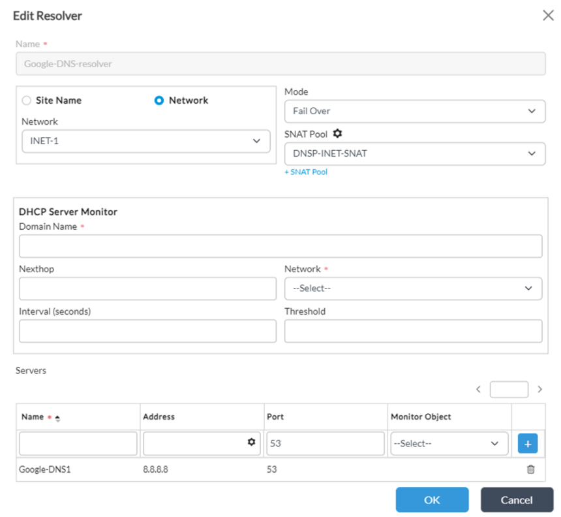Go to next servers page with right chevron
The width and height of the screenshot is (561, 517).
click(539, 389)
